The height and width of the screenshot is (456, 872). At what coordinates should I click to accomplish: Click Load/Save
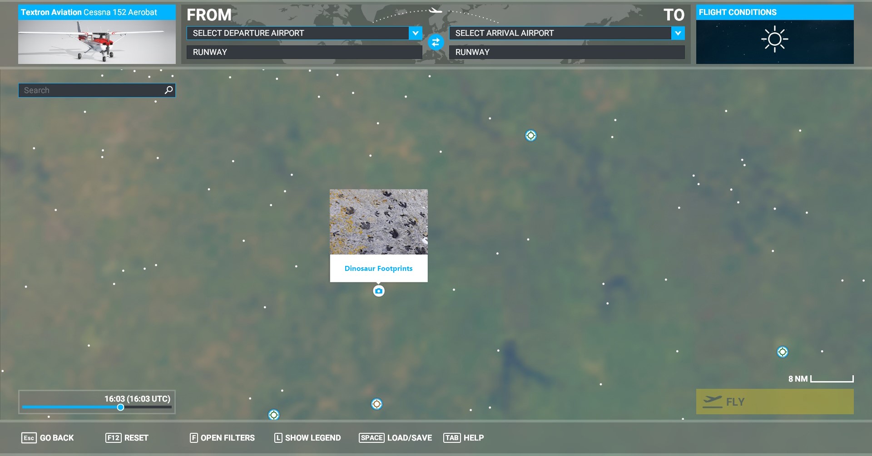coord(395,438)
